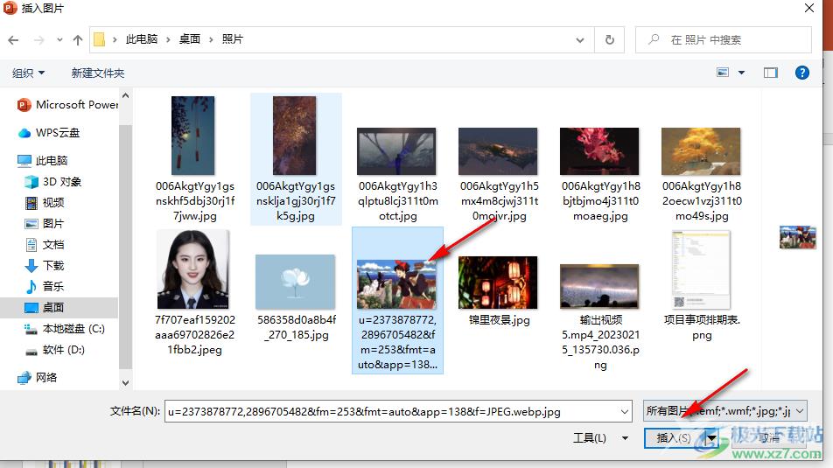833x468 pixels.
Task: Select Microsoft PowerPoint in the sidebar
Action: (68, 105)
